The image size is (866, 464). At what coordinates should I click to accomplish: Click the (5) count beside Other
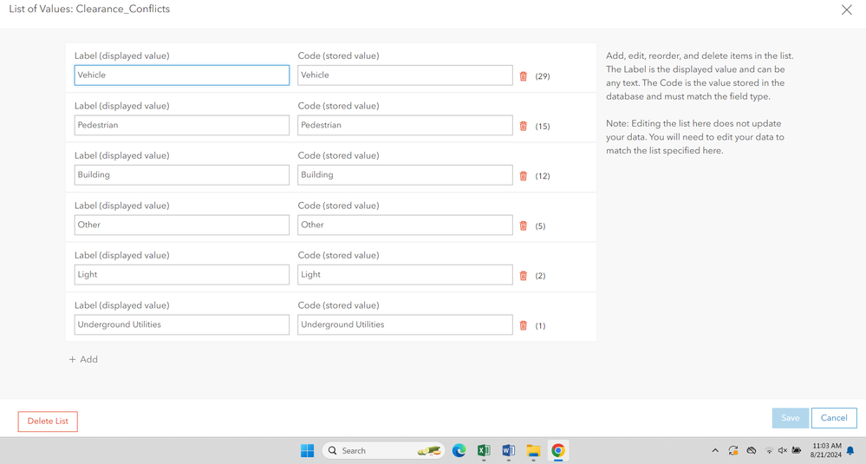pos(540,225)
